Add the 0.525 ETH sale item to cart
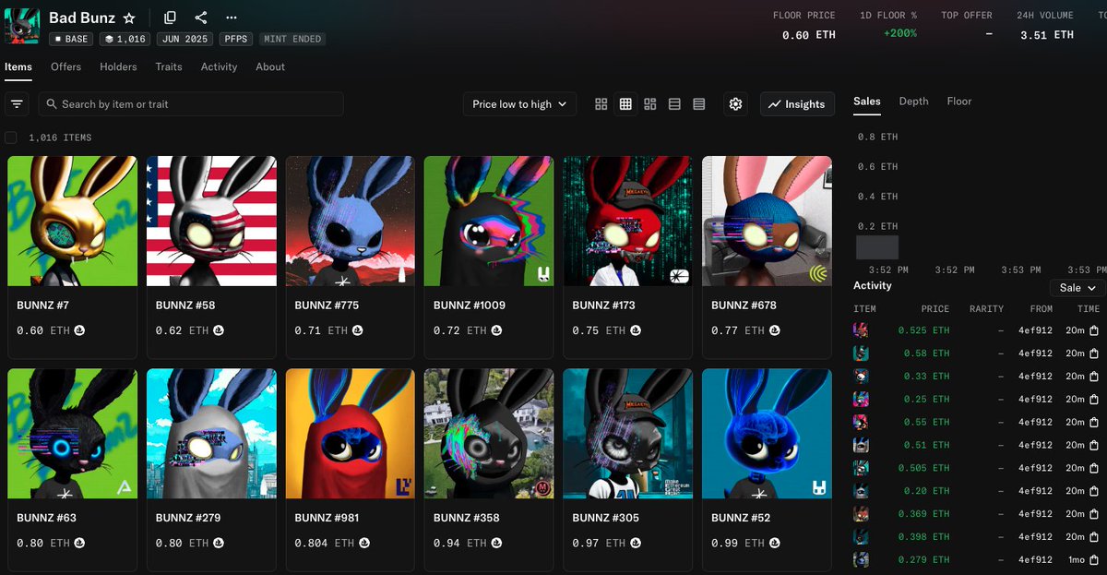 tap(1094, 330)
